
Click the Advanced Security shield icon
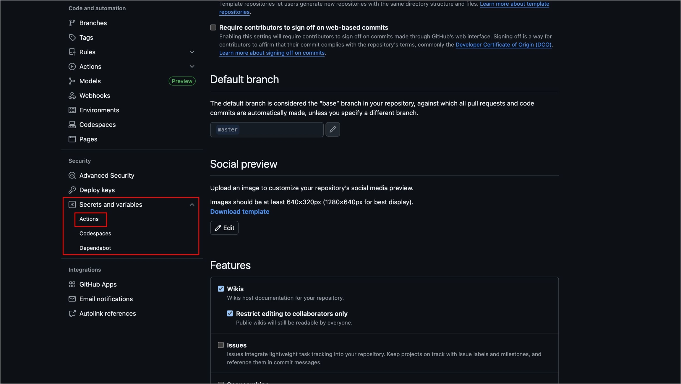72,175
